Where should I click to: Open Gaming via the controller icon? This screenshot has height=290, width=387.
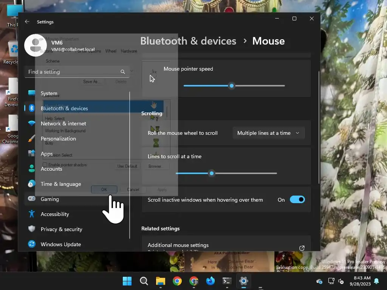pyautogui.click(x=32, y=199)
